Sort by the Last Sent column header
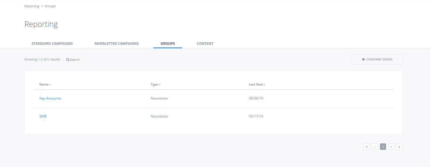The image size is (430, 167). (257, 84)
